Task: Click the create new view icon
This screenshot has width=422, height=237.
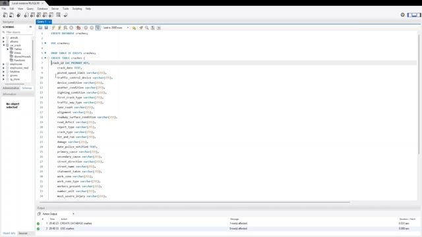Action: pyautogui.click(x=38, y=15)
